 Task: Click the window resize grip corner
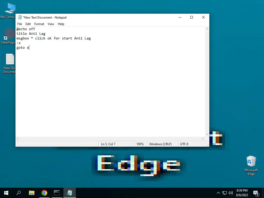coord(208,145)
